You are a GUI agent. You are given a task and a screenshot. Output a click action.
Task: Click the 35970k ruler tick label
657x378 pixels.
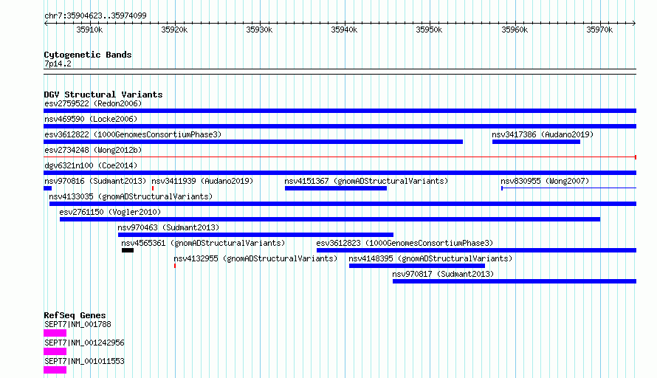[x=599, y=30]
